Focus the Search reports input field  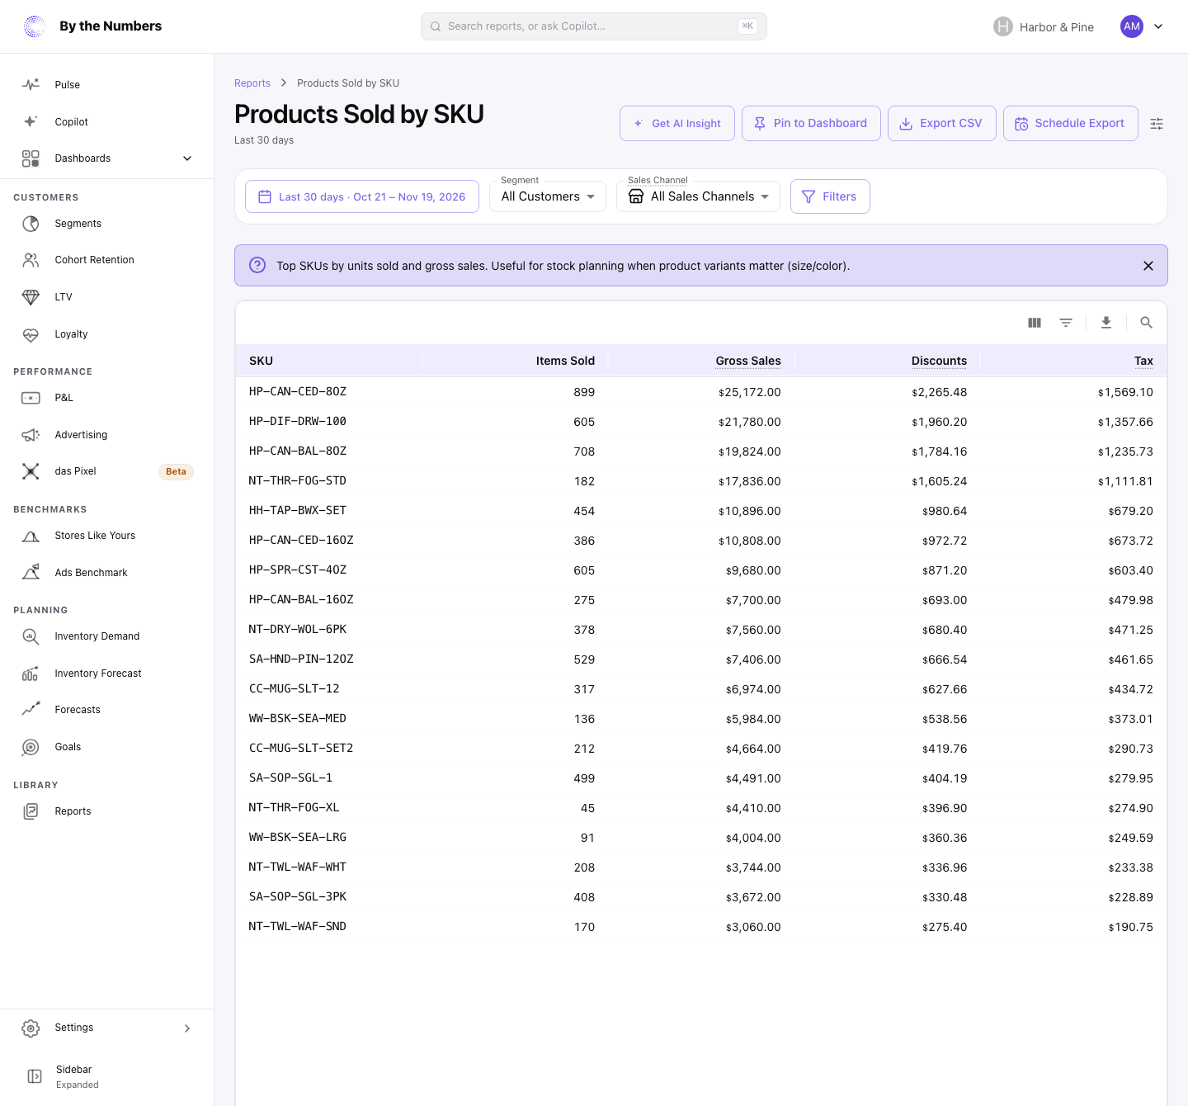pos(594,26)
